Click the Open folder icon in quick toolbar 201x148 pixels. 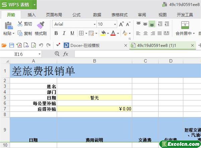[4, 45]
